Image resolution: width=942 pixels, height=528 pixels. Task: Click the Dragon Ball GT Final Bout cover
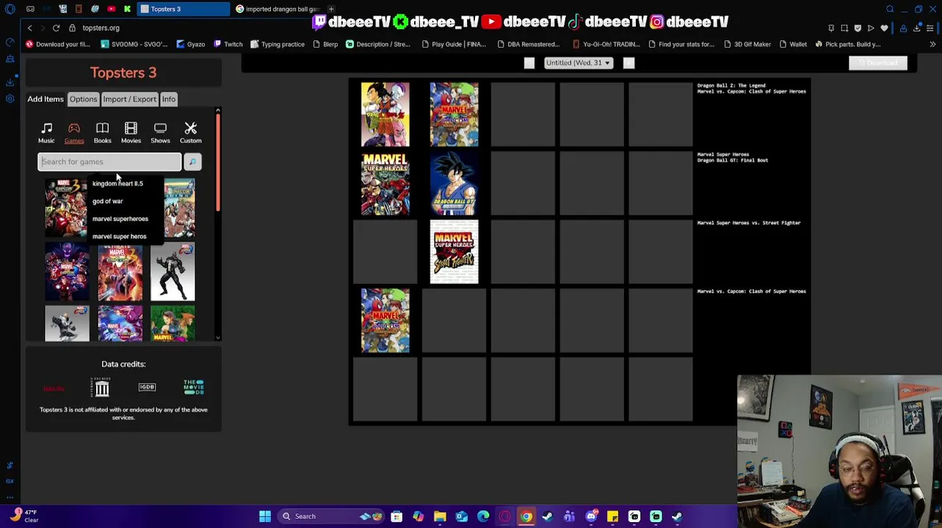(454, 183)
